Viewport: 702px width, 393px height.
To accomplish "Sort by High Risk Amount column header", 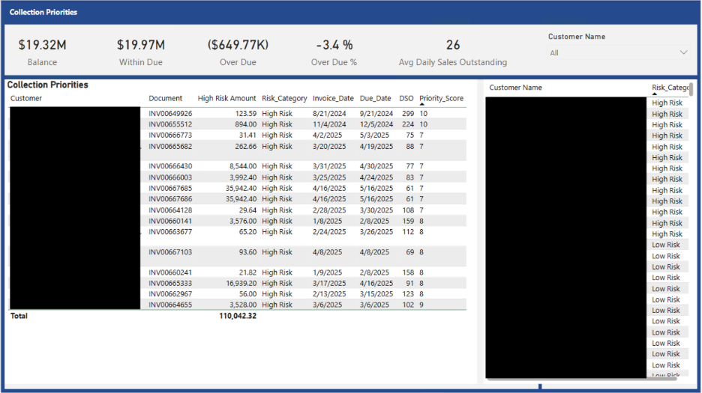I will (x=226, y=98).
